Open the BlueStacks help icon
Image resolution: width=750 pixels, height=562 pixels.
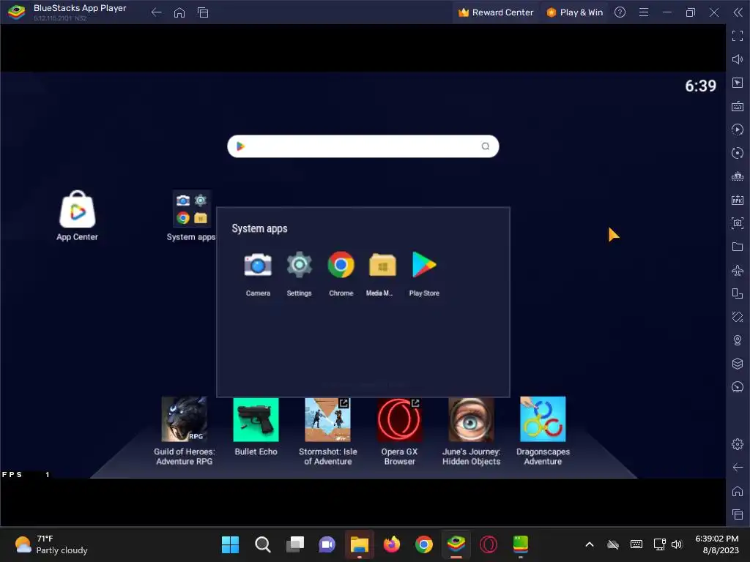point(620,12)
